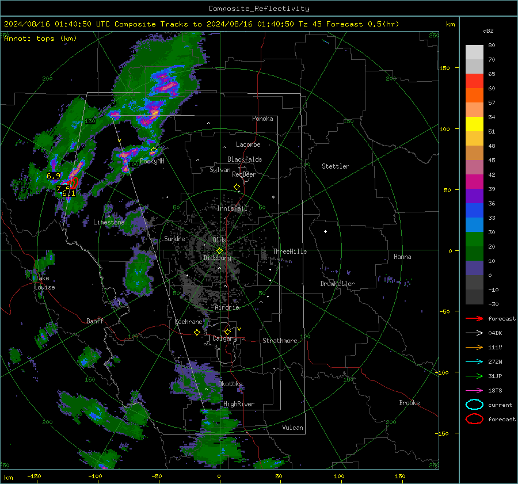Click the Innisfail city label
This screenshot has width=518, height=484.
[x=233, y=208]
